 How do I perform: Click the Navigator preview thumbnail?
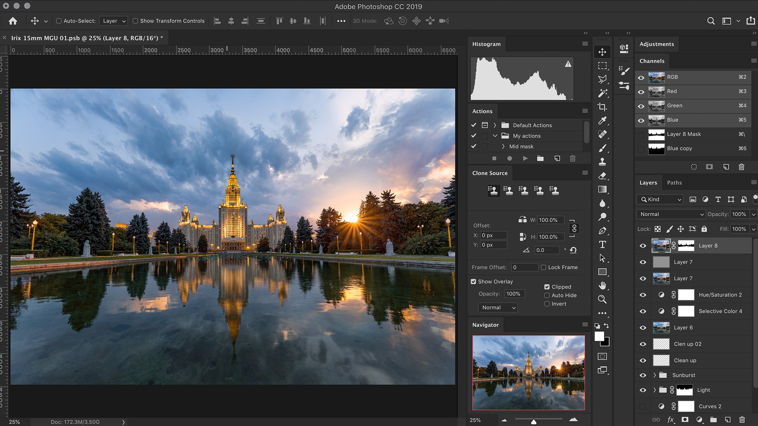529,373
